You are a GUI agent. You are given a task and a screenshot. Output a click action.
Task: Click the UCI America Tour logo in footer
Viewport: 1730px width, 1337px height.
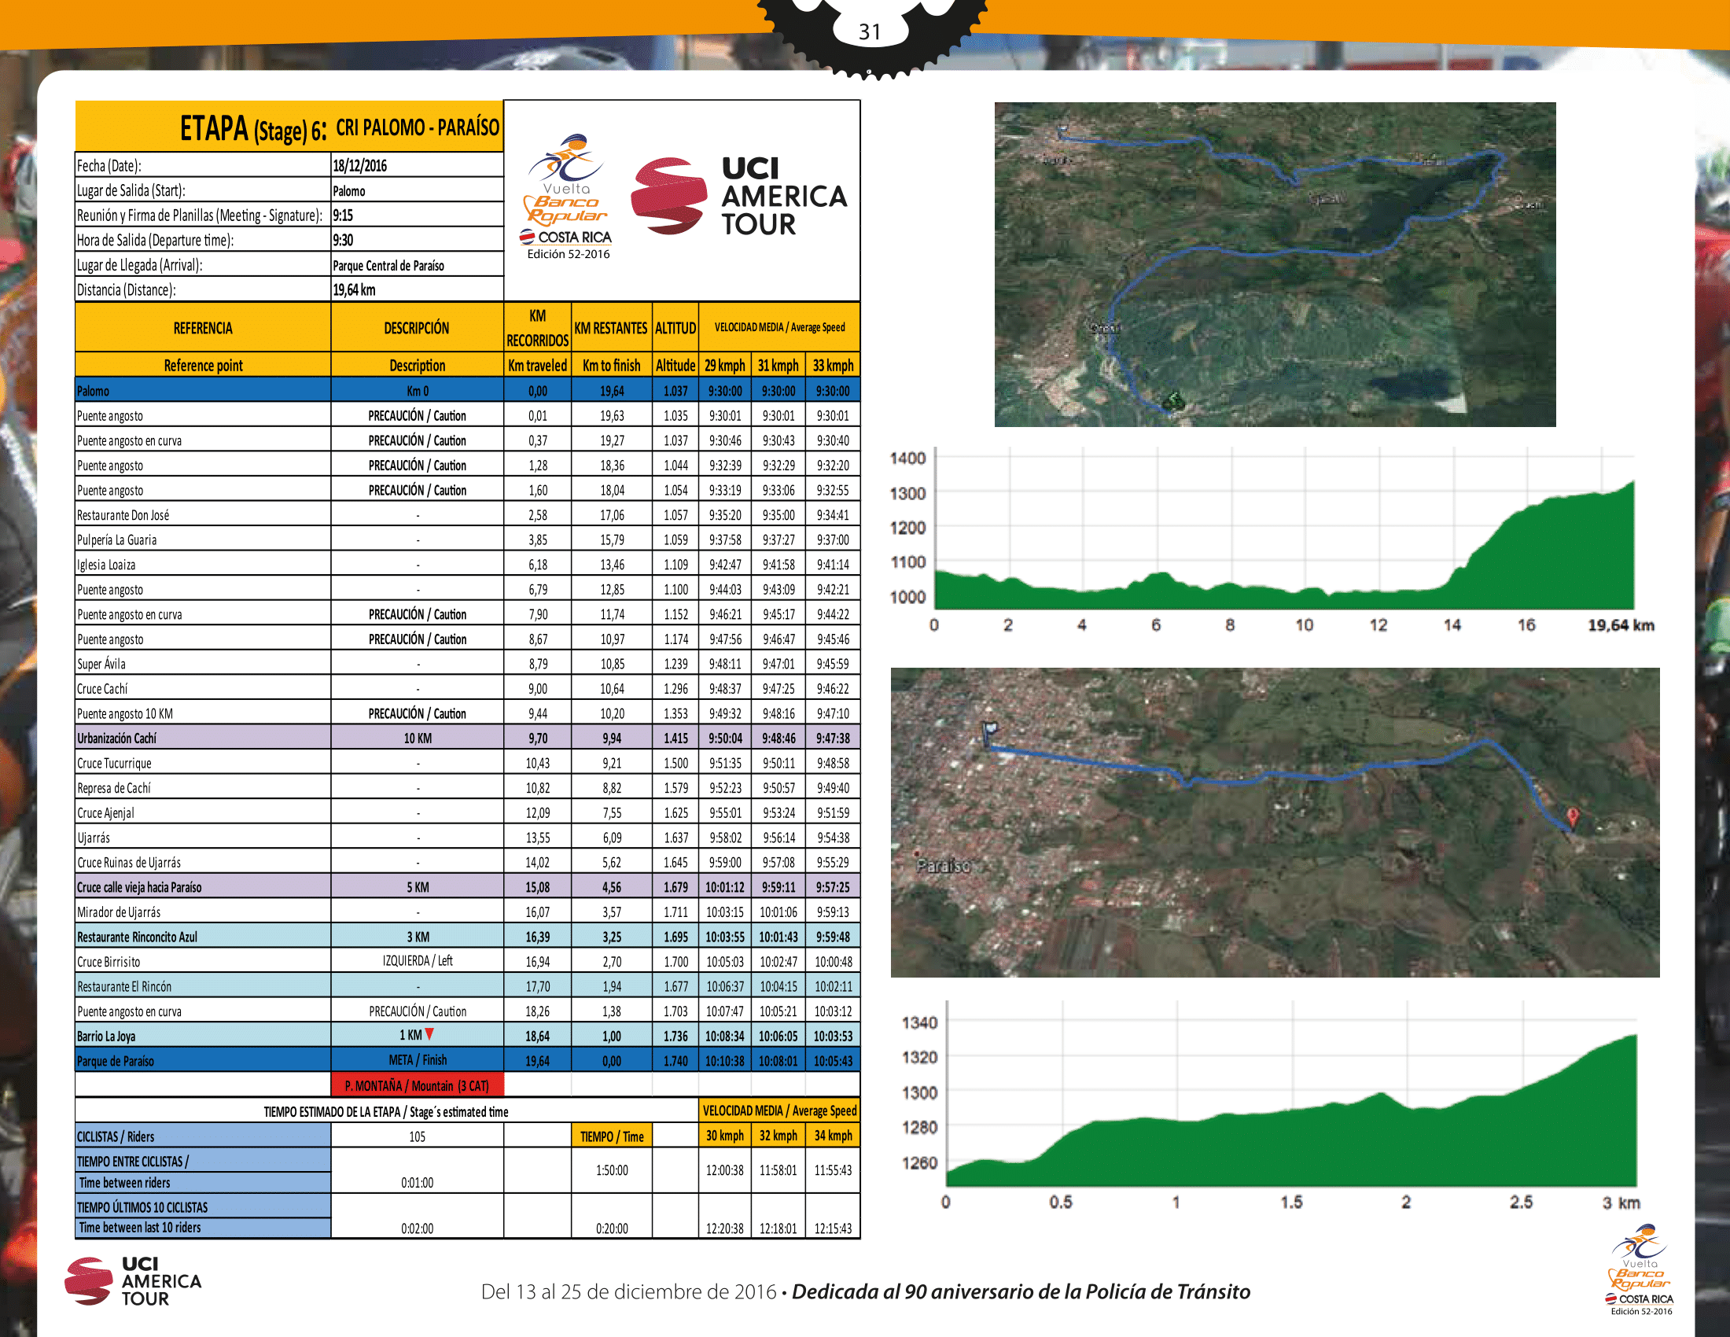tap(133, 1280)
